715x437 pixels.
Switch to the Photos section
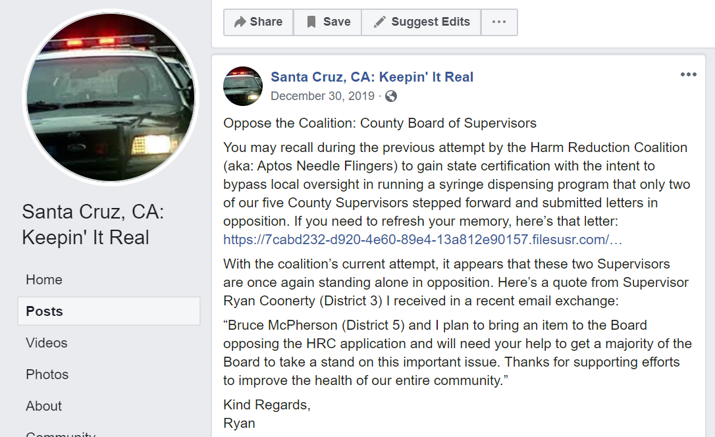pos(47,374)
